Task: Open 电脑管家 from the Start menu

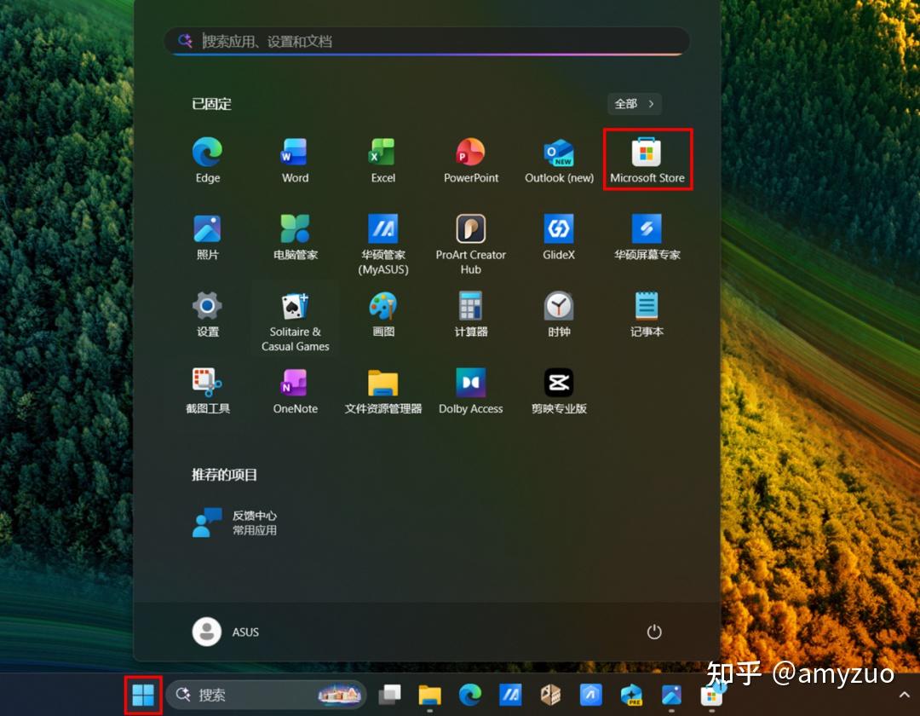Action: click(x=295, y=231)
